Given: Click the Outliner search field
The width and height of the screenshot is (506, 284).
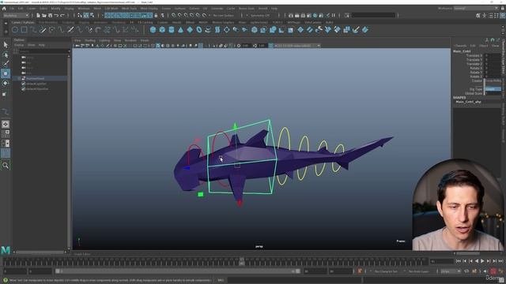Looking at the screenshot, I should (x=43, y=51).
